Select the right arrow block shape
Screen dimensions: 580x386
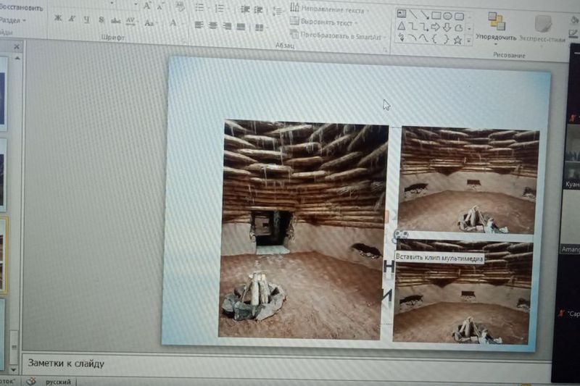[x=435, y=28]
